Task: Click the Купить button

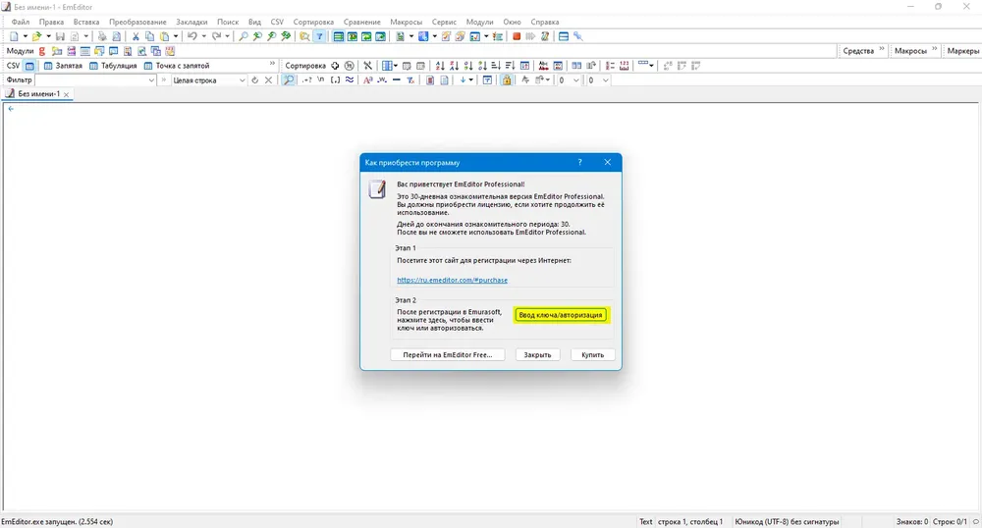Action: 592,354
